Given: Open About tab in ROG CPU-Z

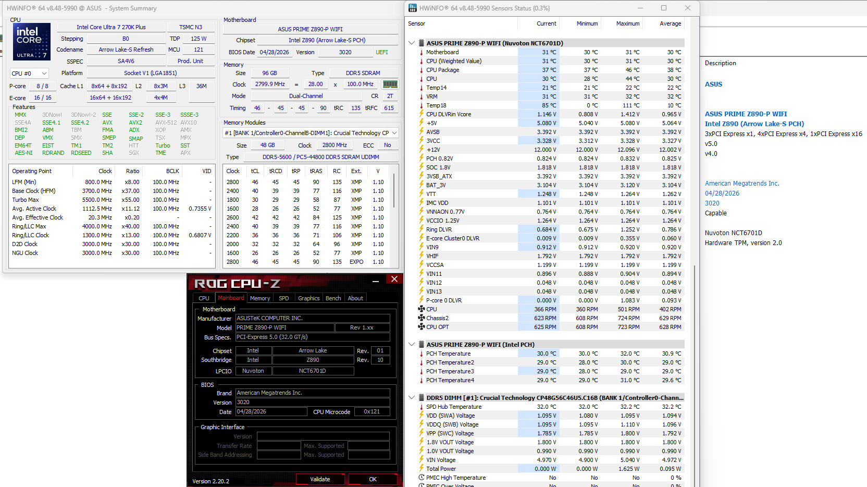Looking at the screenshot, I should click(x=355, y=298).
